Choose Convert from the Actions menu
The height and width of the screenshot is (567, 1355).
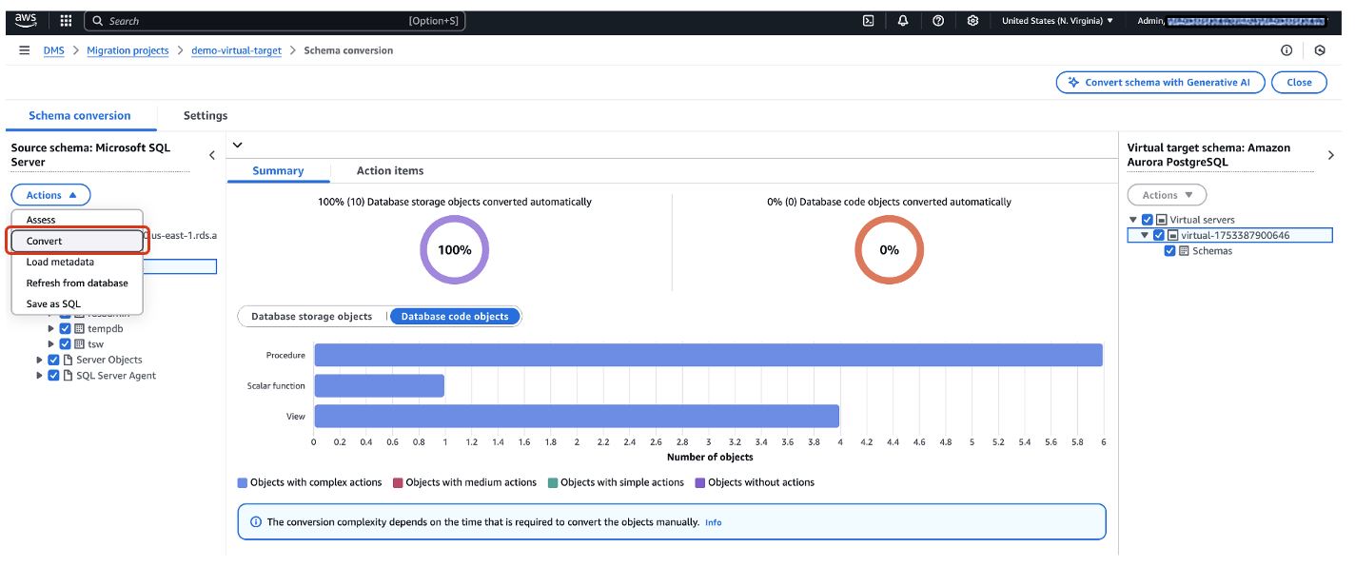[x=76, y=241]
